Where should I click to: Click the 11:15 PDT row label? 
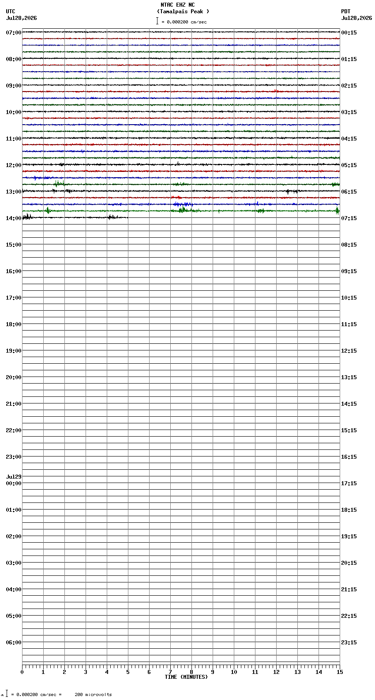tap(349, 324)
